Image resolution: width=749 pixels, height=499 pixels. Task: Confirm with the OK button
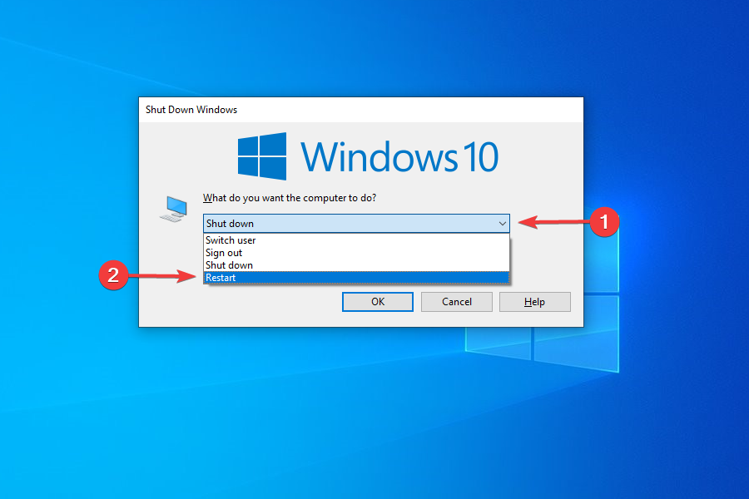[377, 301]
